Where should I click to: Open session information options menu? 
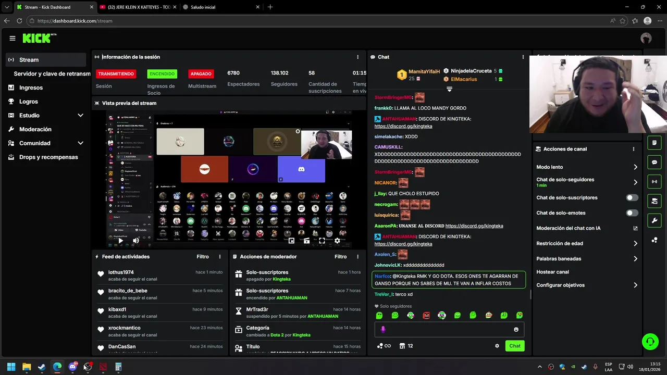(x=357, y=57)
